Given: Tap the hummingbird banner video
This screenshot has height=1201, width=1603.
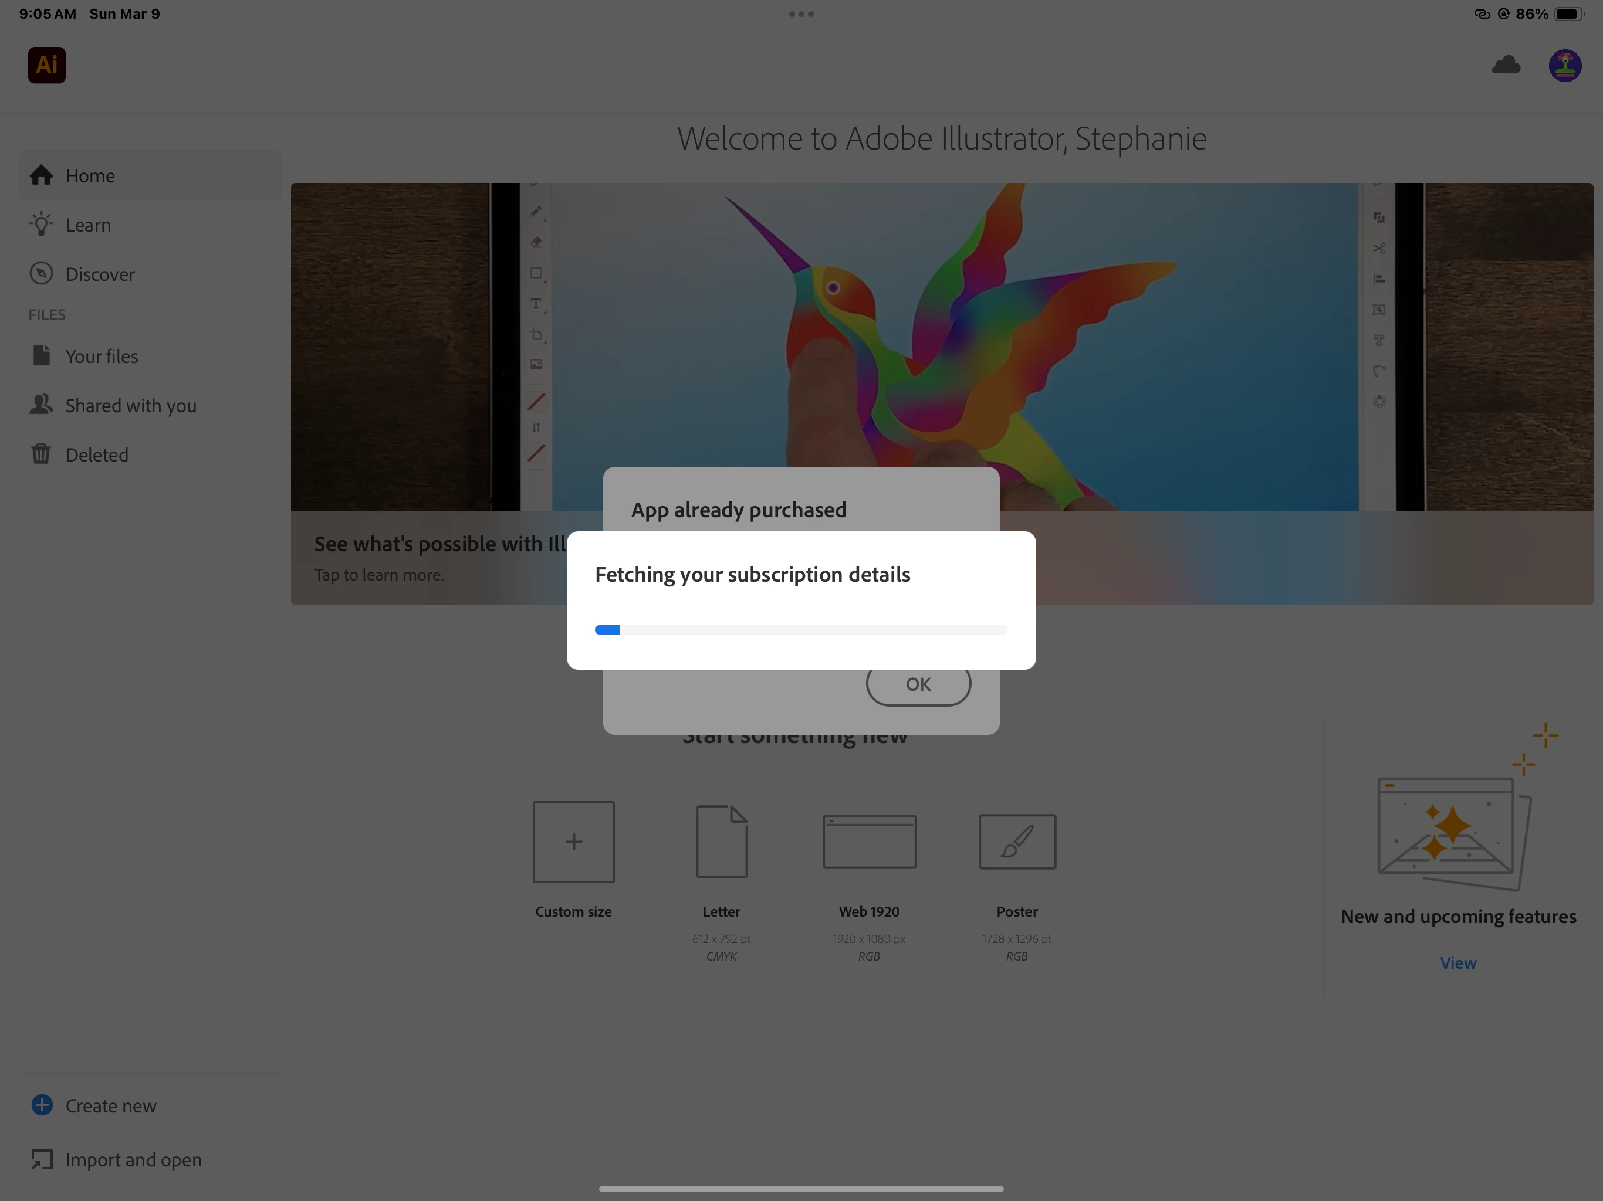Looking at the screenshot, I should [942, 326].
